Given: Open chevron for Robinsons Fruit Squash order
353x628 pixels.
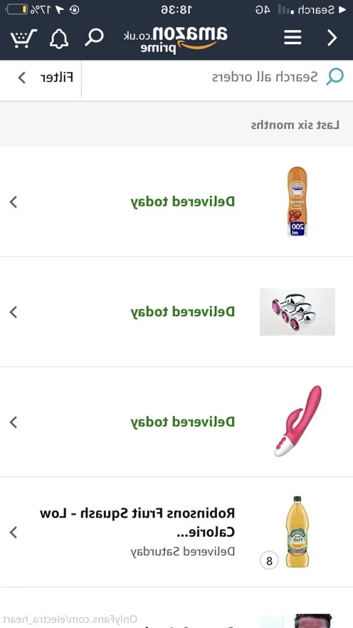Looking at the screenshot, I should [13, 532].
